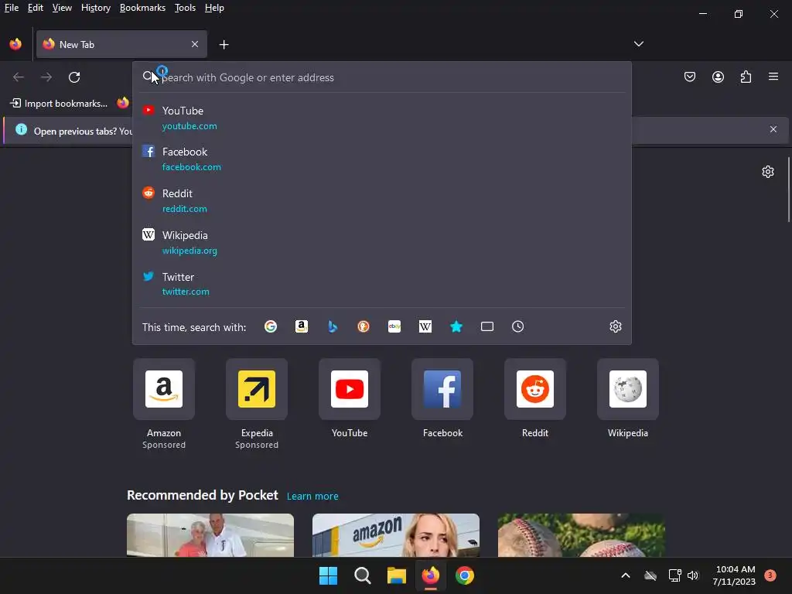792x594 pixels.
Task: Select the New Tab tab
Action: pyautogui.click(x=121, y=44)
